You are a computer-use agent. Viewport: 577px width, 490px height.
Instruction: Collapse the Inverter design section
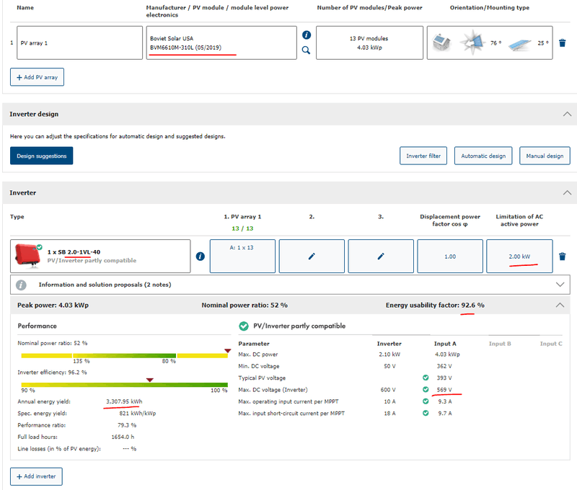(x=567, y=114)
